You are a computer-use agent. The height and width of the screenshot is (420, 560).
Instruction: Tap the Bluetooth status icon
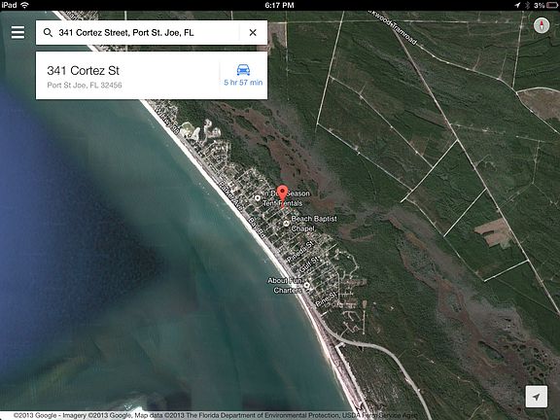pyautogui.click(x=527, y=5)
